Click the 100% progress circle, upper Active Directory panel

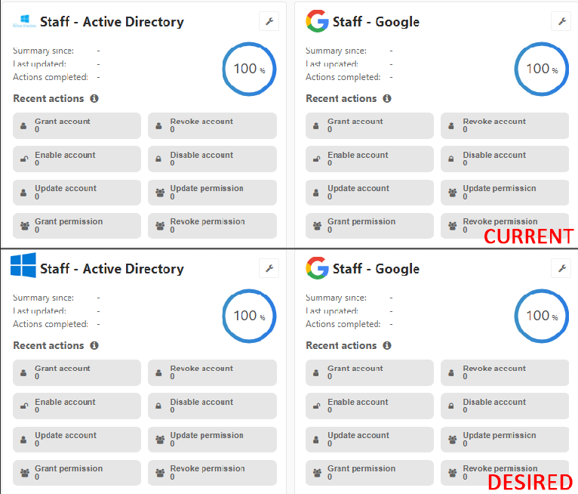pos(249,69)
